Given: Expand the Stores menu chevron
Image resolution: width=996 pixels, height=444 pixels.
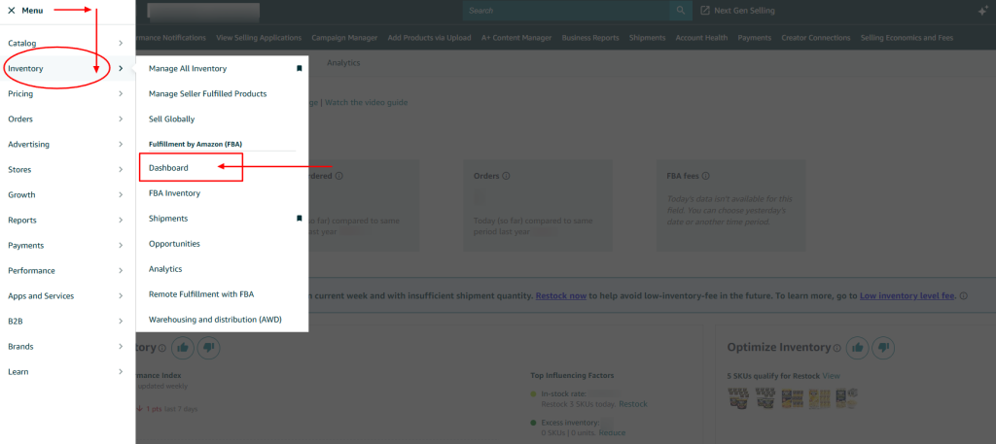Looking at the screenshot, I should (121, 170).
